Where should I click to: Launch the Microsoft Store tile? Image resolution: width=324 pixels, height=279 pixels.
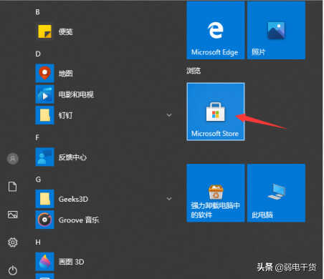point(216,112)
